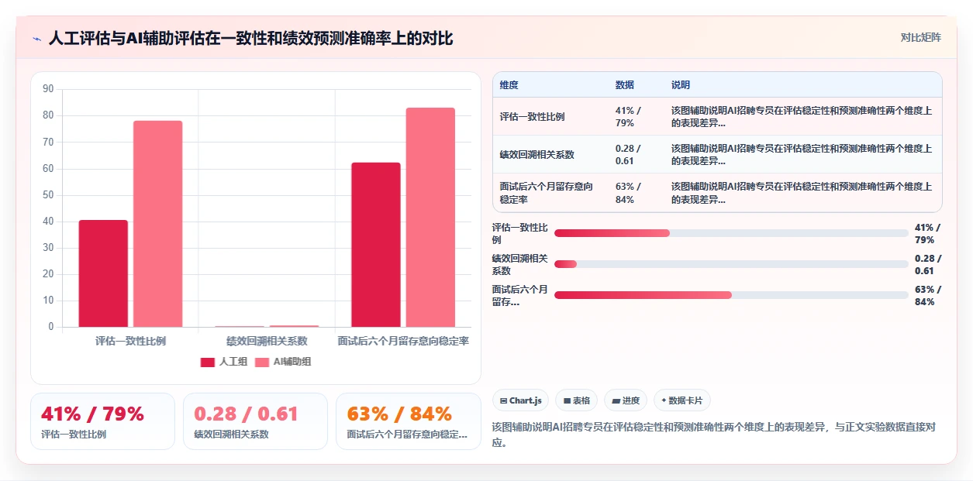Click the description paragraph below the tags
Screen dimensions: 973x481
[713, 436]
